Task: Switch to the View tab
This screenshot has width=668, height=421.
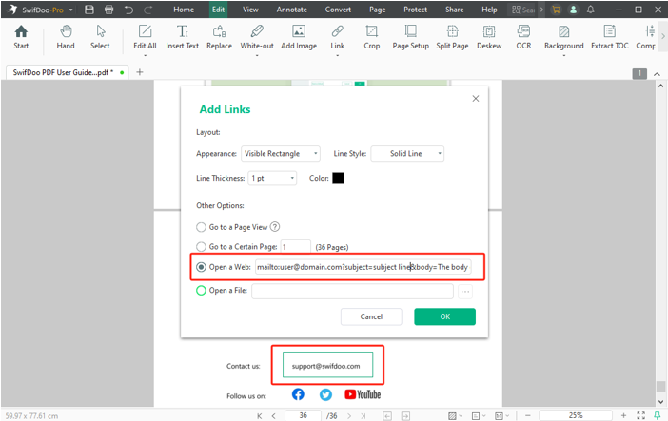Action: (x=250, y=10)
